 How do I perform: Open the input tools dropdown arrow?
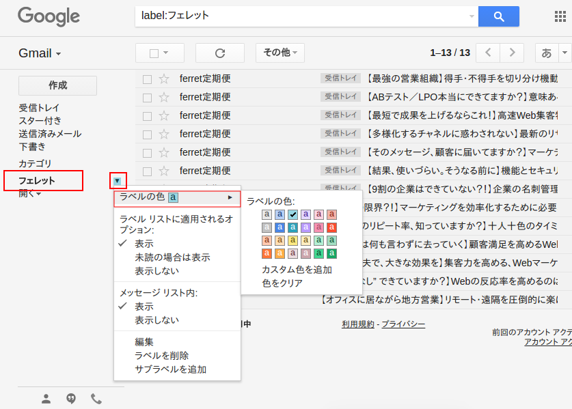pyautogui.click(x=564, y=53)
